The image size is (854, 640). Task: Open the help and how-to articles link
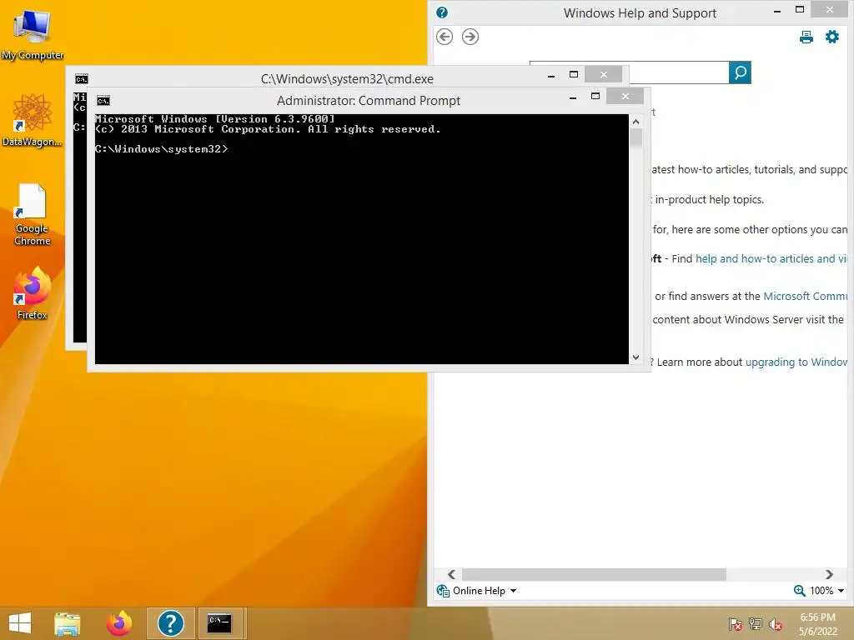(771, 258)
